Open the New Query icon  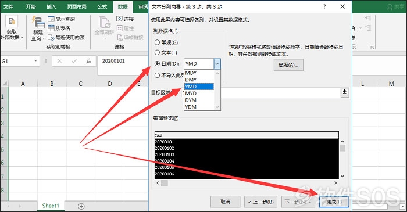(38, 22)
